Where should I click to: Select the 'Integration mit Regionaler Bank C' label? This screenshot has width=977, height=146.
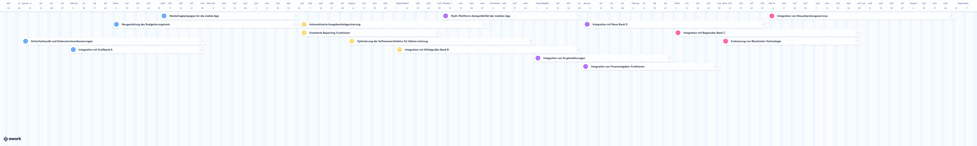click(704, 33)
